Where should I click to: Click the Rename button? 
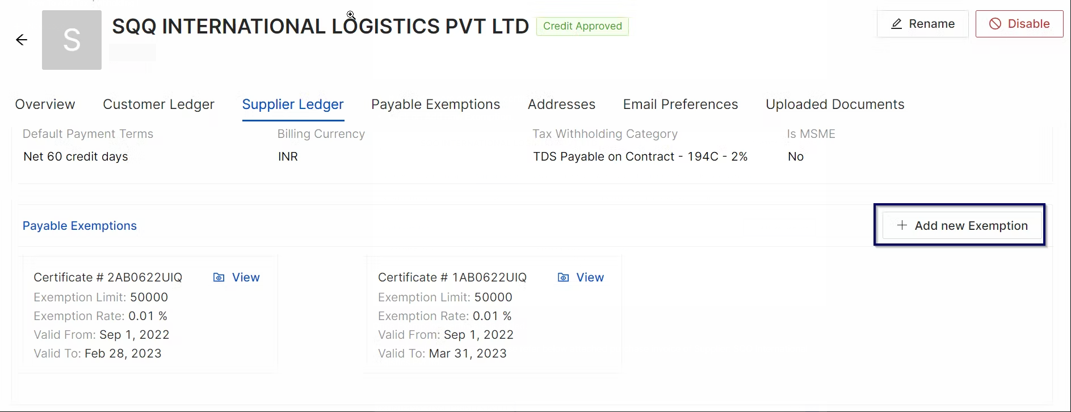click(x=923, y=24)
